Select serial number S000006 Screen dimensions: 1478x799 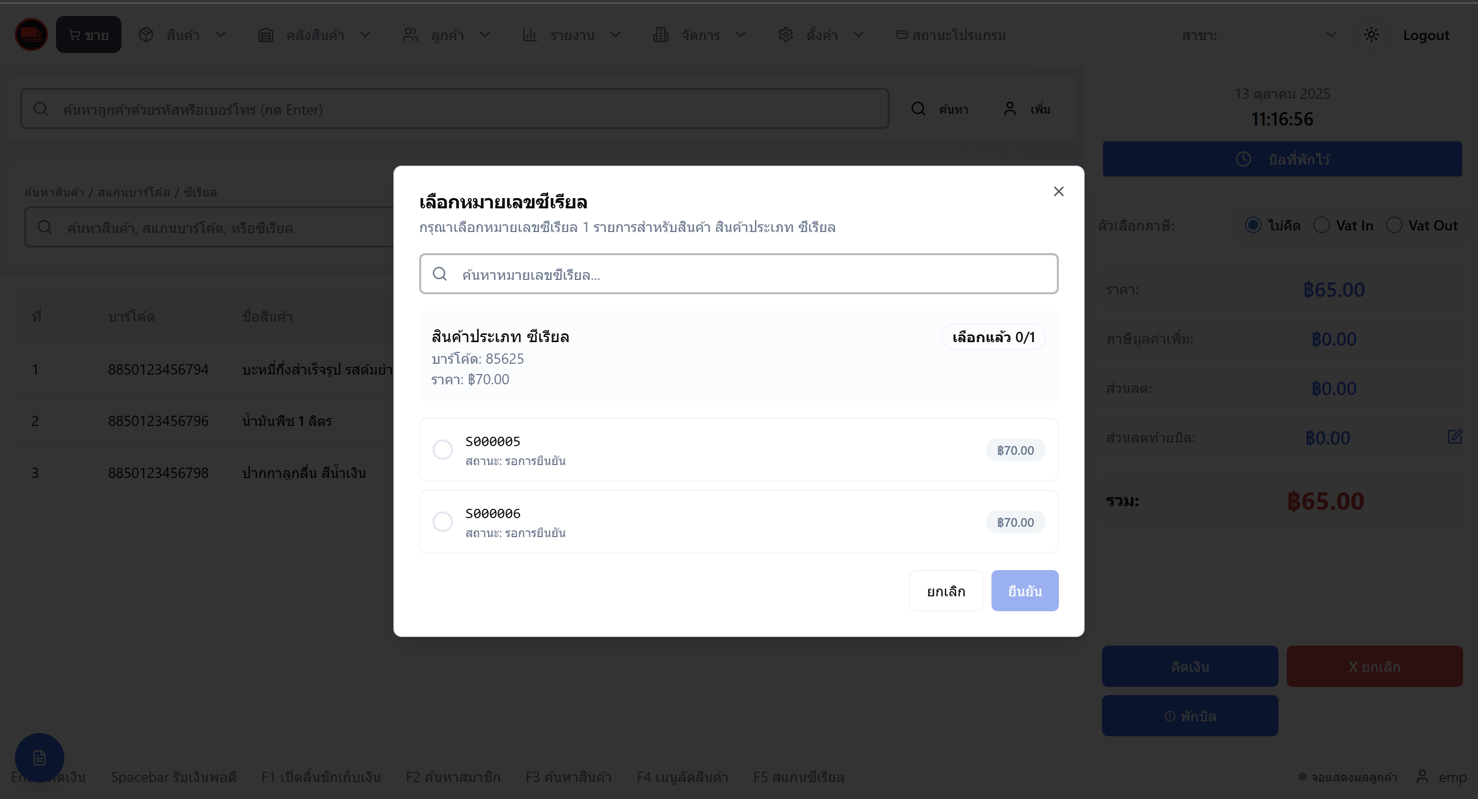click(442, 522)
